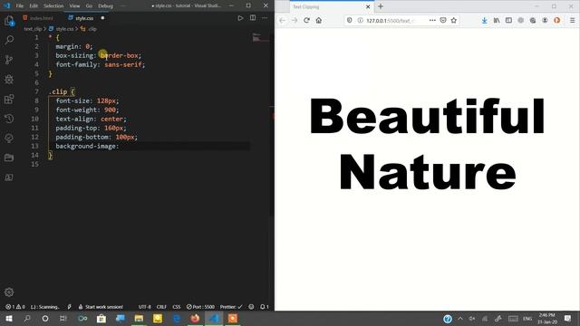Image resolution: width=580 pixels, height=326 pixels.
Task: Open the folder icon view in activity bar
Action: click(9, 158)
